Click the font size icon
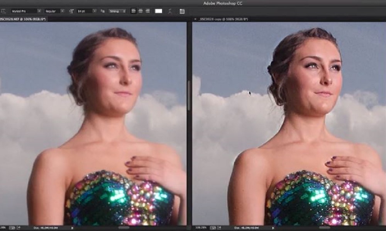 click(72, 11)
